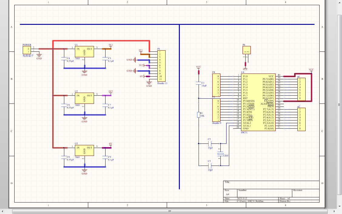Select the p1 header beside port P0
Screen dimensions: 342x214
coord(301,90)
